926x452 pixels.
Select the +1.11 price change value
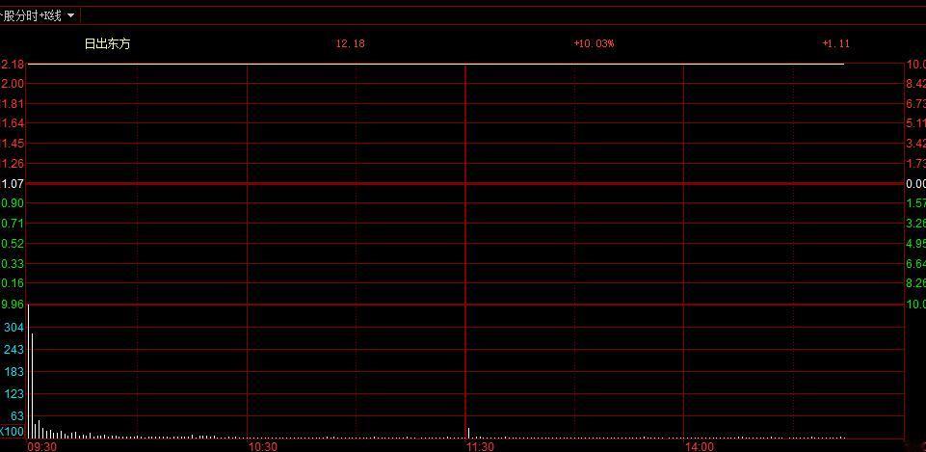pos(835,43)
